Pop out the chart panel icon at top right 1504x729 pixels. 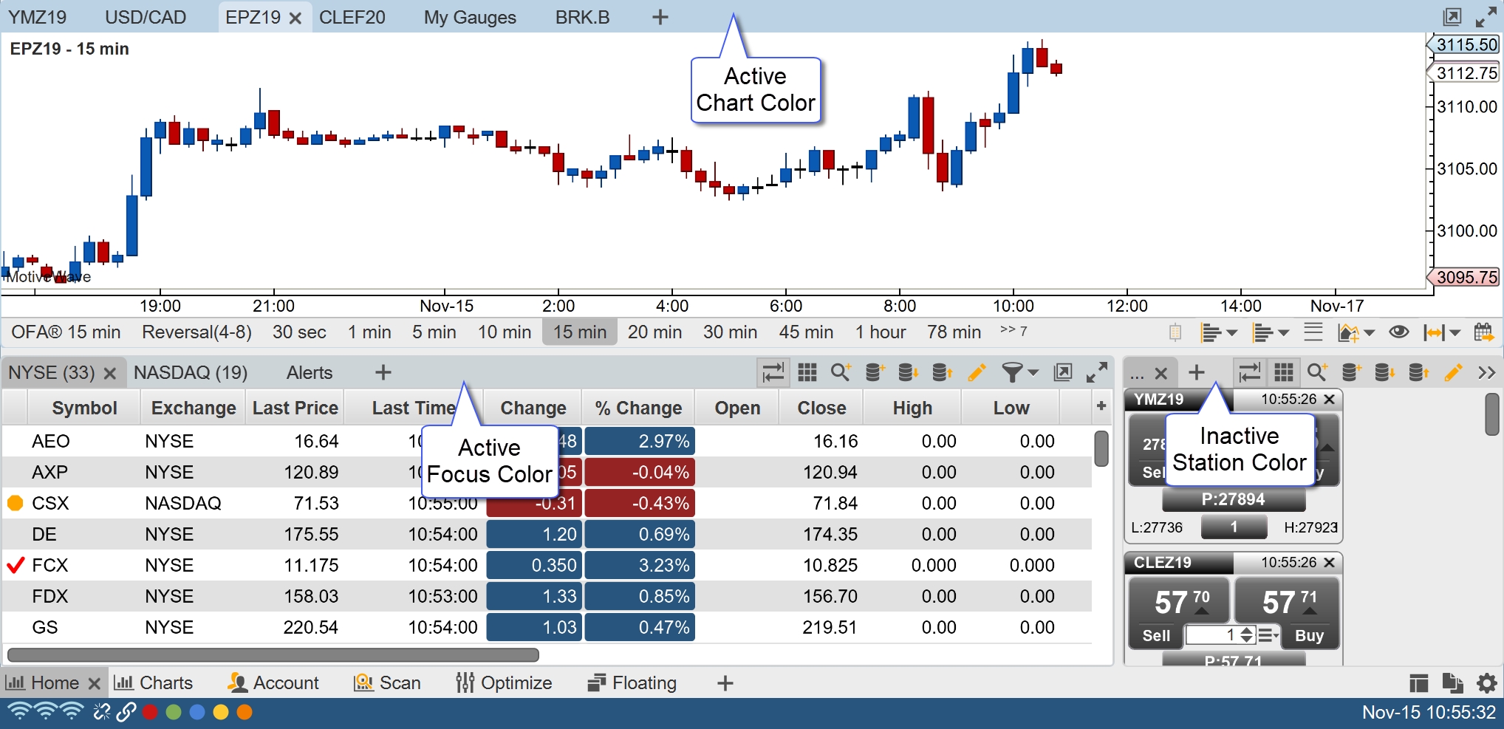coord(1452,16)
